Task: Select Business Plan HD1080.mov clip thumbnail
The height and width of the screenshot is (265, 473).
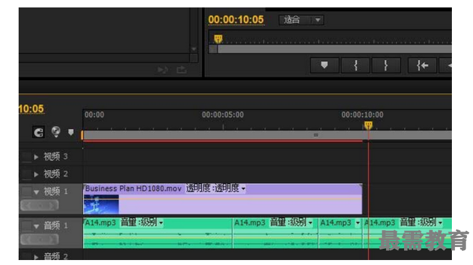Action: (x=101, y=204)
